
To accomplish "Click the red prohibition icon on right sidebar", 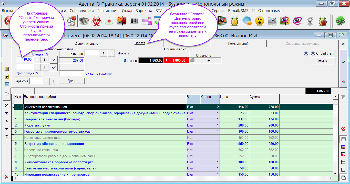I will pyautogui.click(x=343, y=129).
